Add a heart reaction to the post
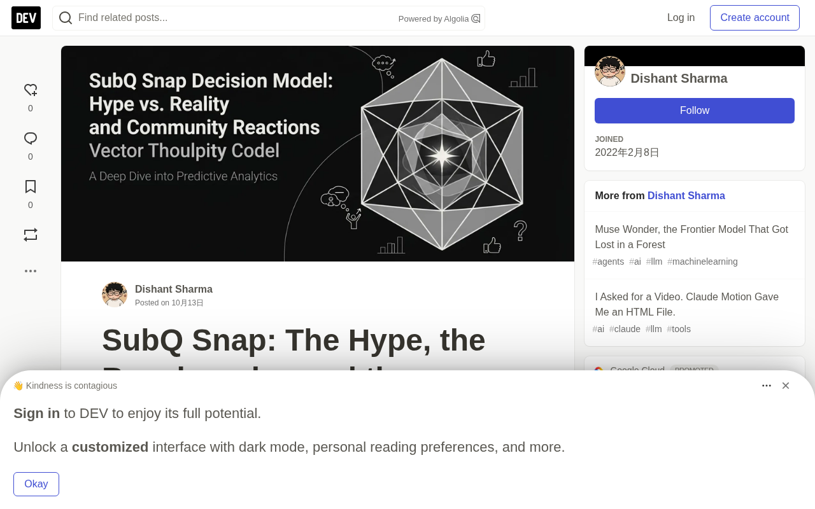 31,90
